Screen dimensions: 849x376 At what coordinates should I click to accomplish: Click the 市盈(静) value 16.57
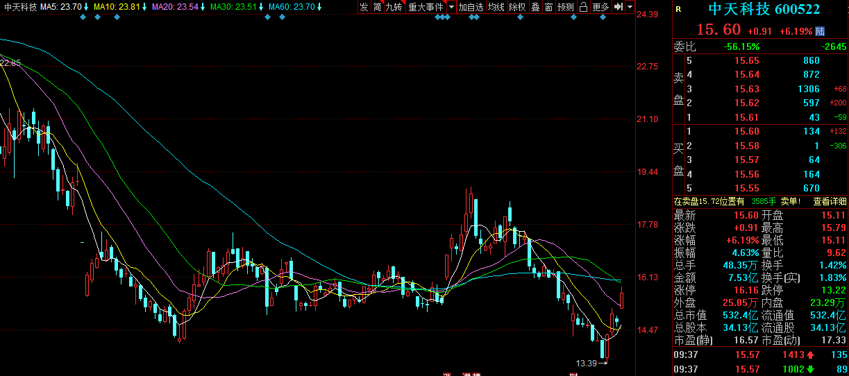tap(746, 341)
